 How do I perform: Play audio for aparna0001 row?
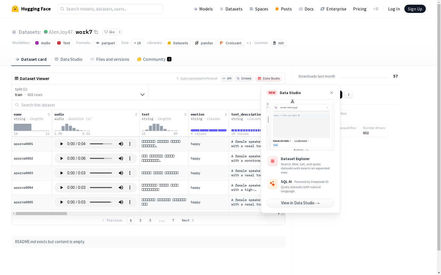(61, 144)
